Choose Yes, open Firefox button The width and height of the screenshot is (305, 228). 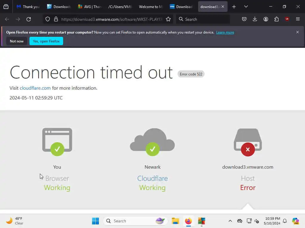[x=46, y=41]
